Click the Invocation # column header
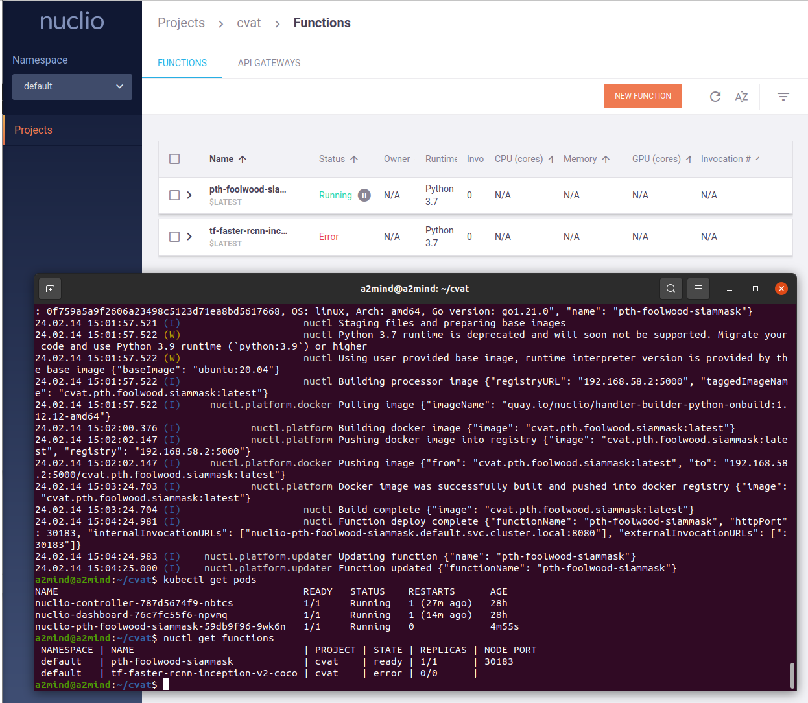 (726, 159)
